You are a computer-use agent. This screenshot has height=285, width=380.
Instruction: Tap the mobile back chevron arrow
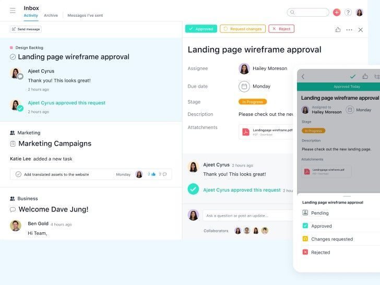coord(303,77)
